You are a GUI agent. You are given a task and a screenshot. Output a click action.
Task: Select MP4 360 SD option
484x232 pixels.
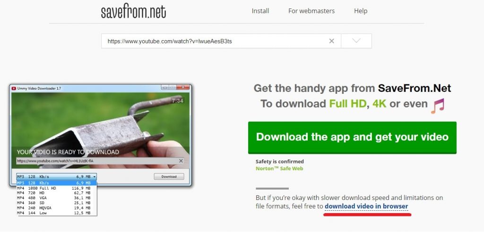(57, 203)
